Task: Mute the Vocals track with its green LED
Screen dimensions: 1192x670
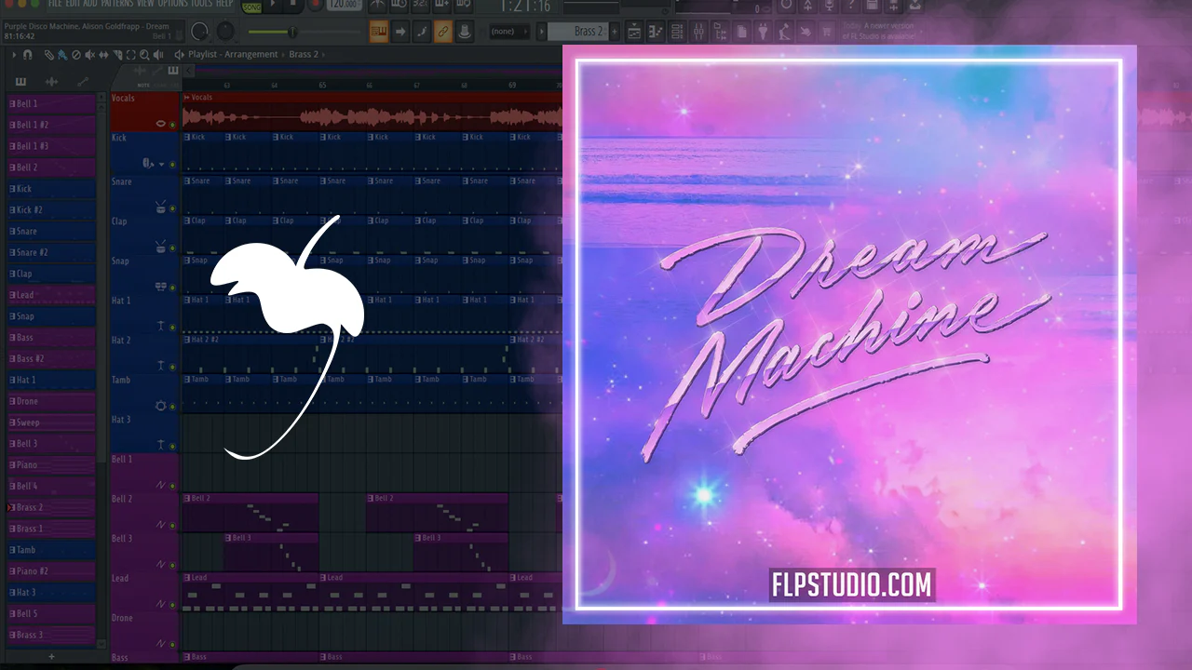Action: pos(172,125)
